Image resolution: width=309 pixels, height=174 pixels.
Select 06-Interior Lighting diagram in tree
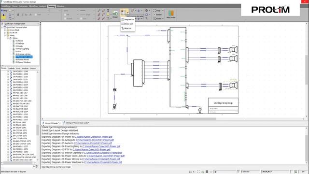[x=23, y=54]
